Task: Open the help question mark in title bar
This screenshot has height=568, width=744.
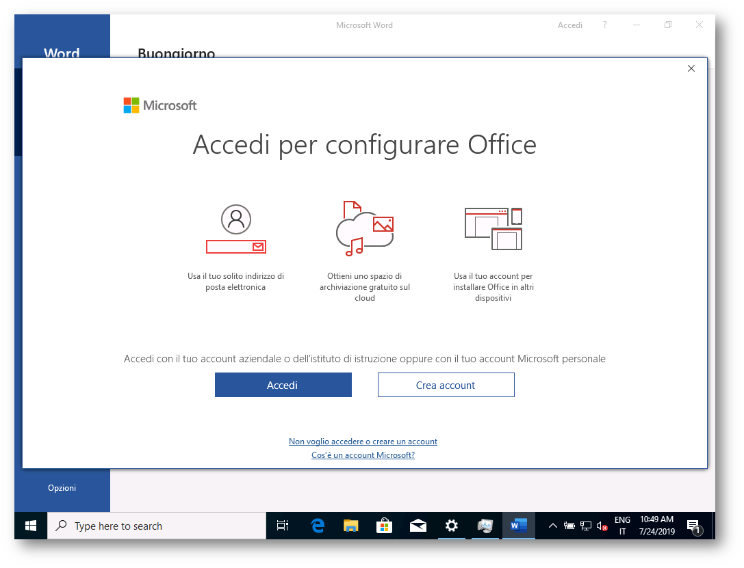Action: pyautogui.click(x=604, y=25)
